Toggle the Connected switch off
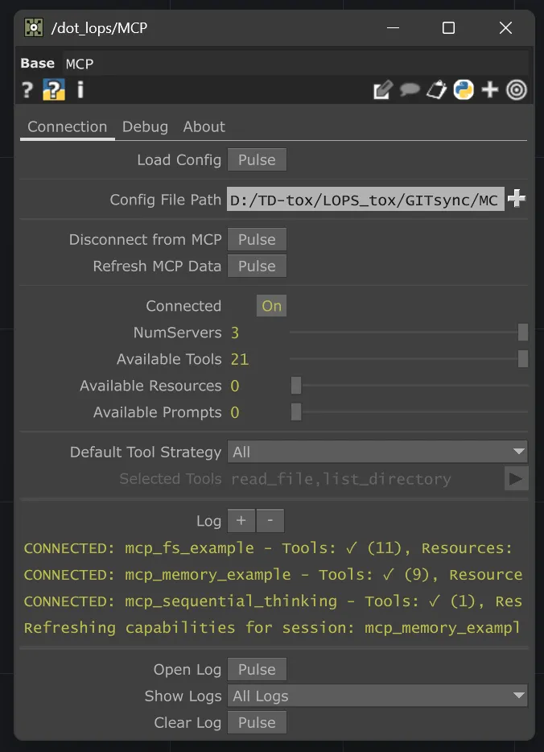The width and height of the screenshot is (544, 752). click(271, 306)
